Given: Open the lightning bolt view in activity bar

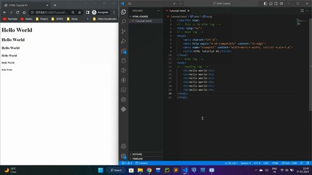Looking at the screenshot, I should [123, 80].
